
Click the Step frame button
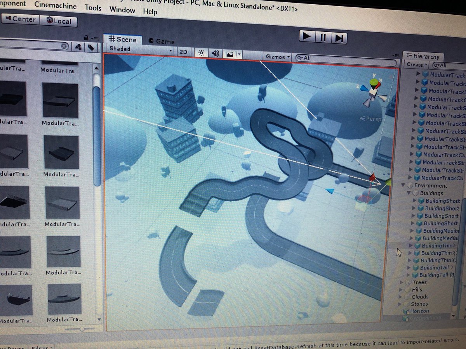339,38
